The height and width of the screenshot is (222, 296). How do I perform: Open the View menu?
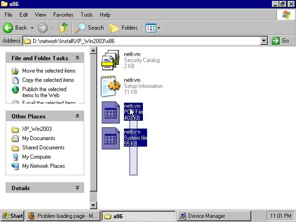point(40,15)
